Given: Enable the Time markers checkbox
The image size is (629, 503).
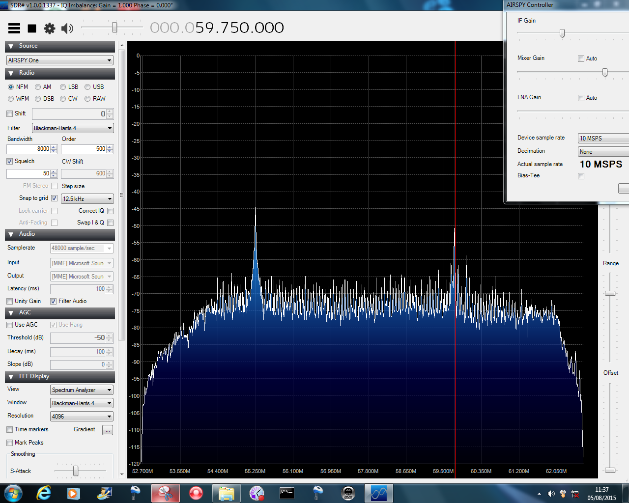Looking at the screenshot, I should click(x=9, y=429).
